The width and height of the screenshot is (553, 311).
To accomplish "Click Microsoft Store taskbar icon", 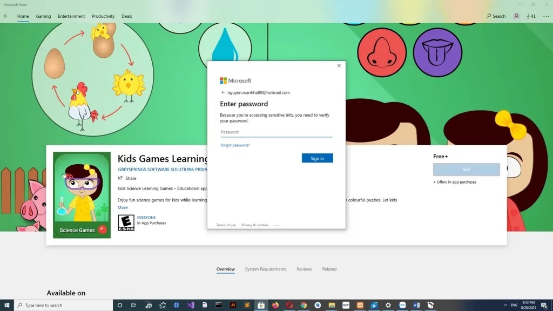I will 261,305.
